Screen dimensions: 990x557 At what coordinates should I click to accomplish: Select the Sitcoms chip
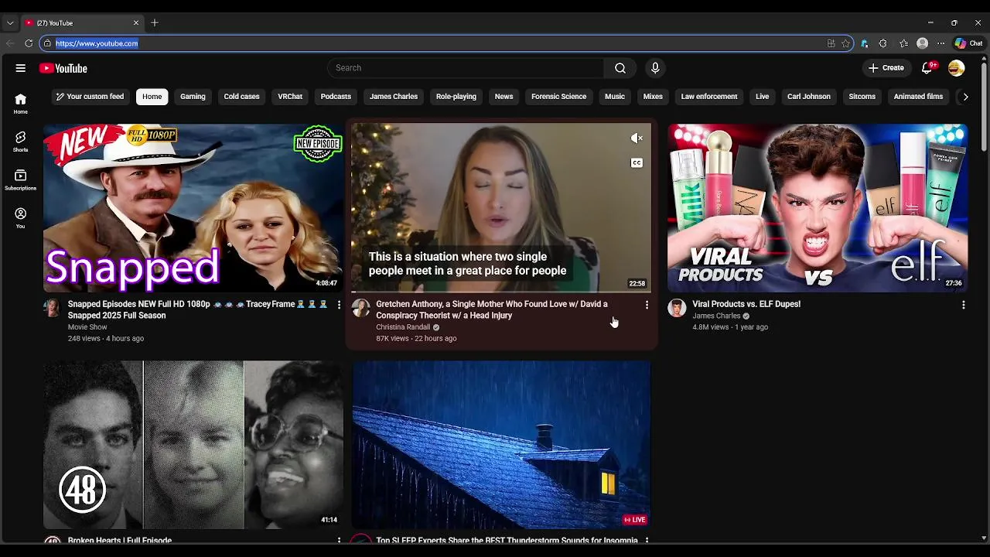pyautogui.click(x=862, y=97)
